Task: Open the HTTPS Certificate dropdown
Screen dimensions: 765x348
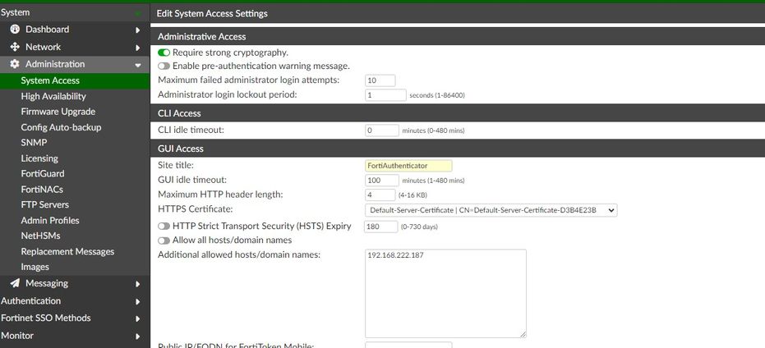Action: point(491,210)
